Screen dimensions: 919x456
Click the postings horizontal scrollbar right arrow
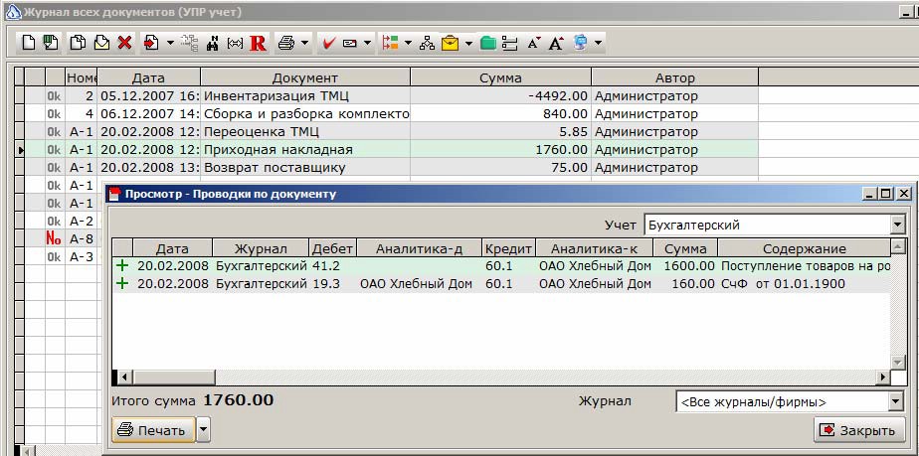882,377
